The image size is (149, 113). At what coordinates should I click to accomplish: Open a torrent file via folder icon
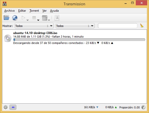tap(6, 18)
